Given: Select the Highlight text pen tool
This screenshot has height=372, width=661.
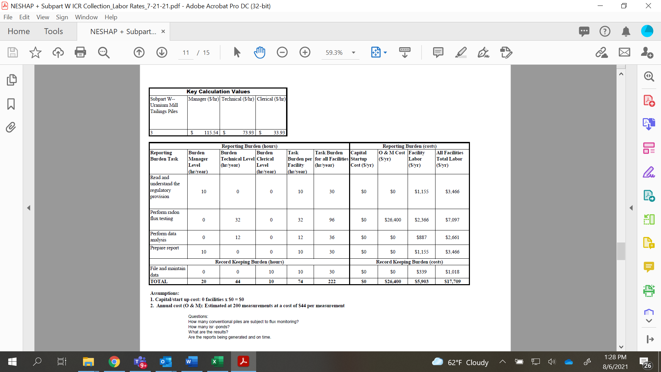Looking at the screenshot, I should (461, 52).
